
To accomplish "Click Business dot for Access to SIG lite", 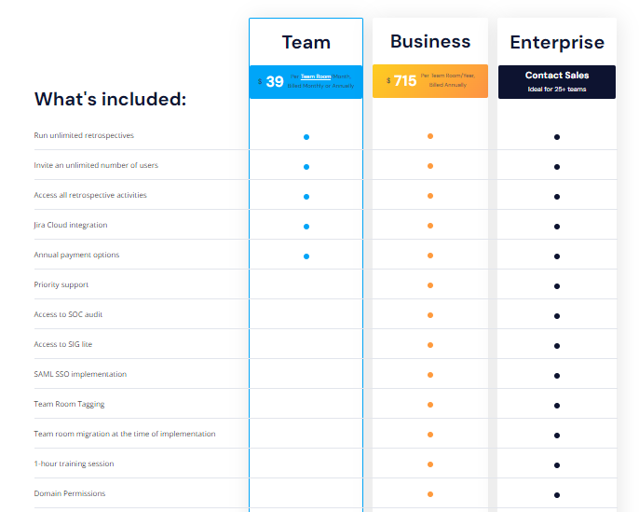I will pos(430,345).
